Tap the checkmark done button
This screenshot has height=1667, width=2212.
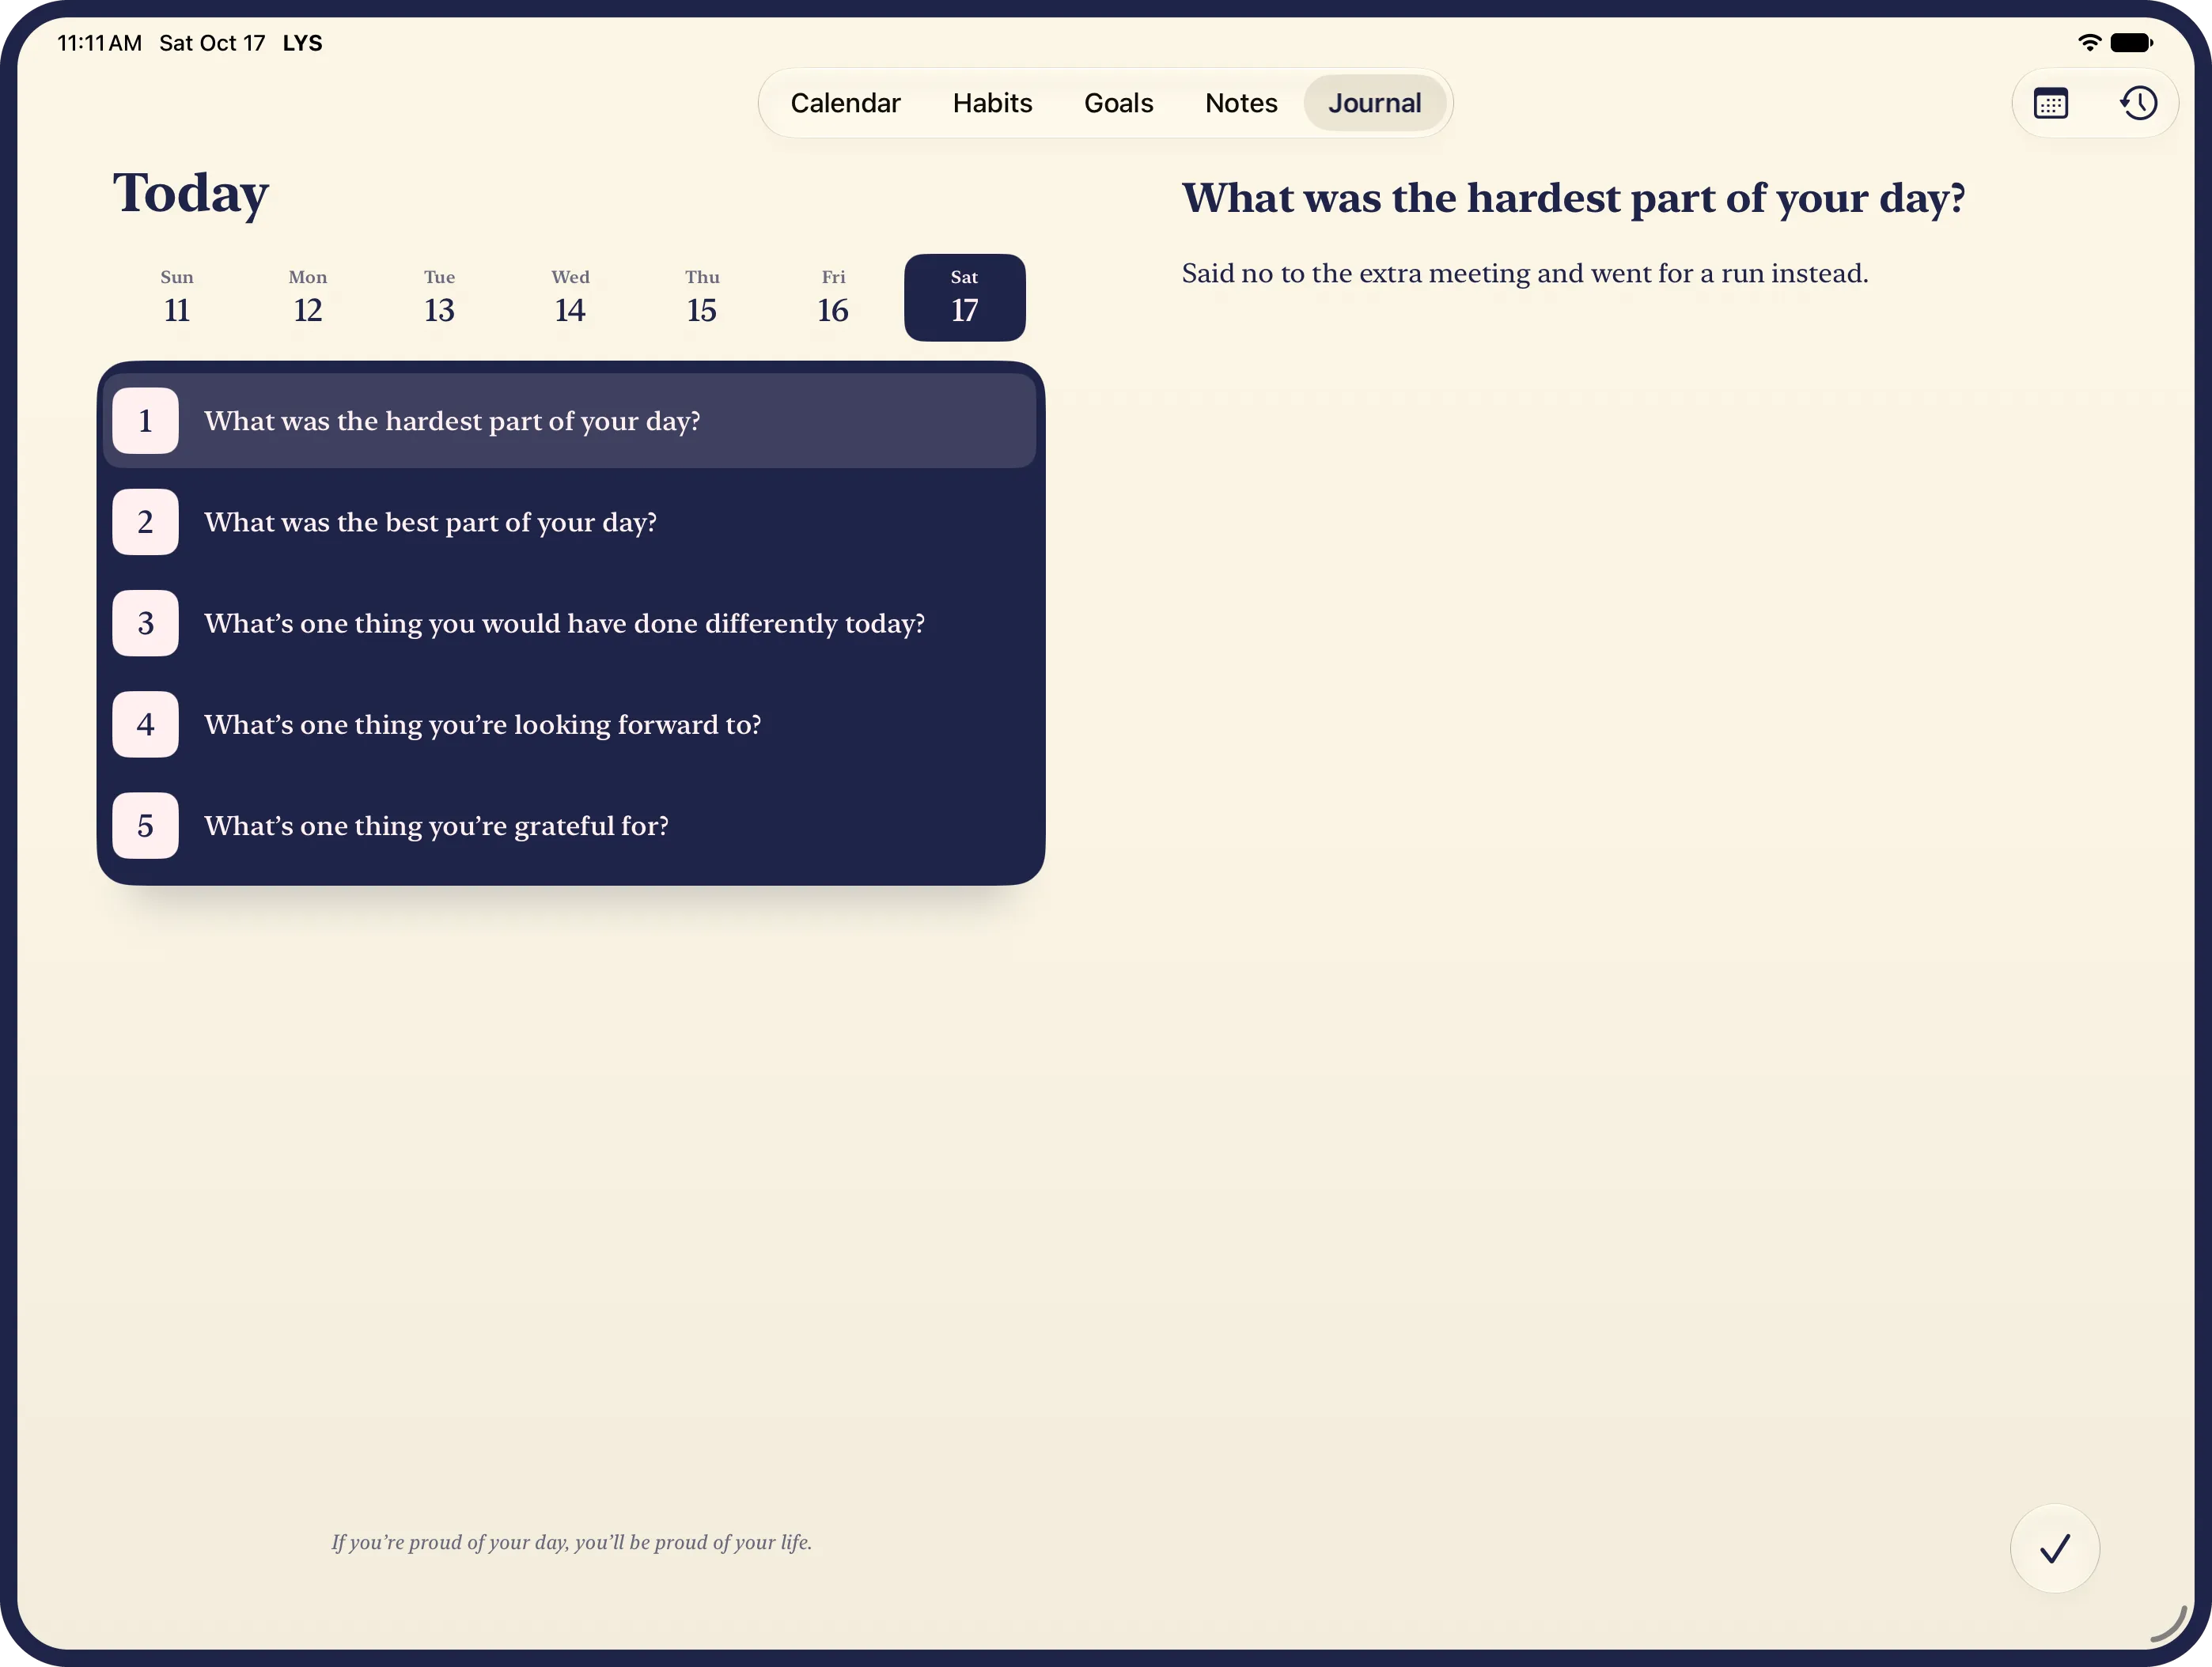(x=2054, y=1548)
